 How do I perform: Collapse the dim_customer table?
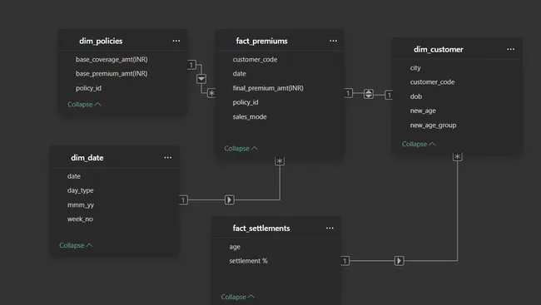[x=419, y=144]
